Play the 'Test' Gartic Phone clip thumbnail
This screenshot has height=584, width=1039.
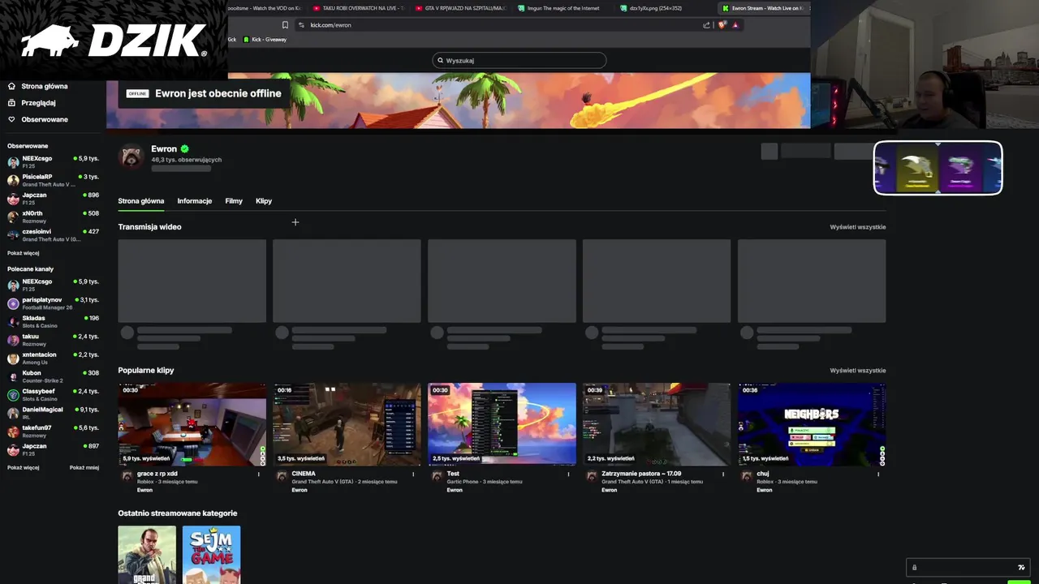(502, 424)
